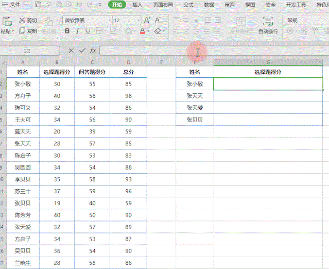
Task: Click the undo arrow icon
Action: click(x=78, y=5)
